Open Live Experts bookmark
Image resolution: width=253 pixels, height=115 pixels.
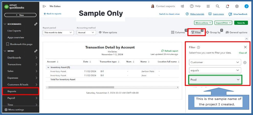[x=14, y=31]
